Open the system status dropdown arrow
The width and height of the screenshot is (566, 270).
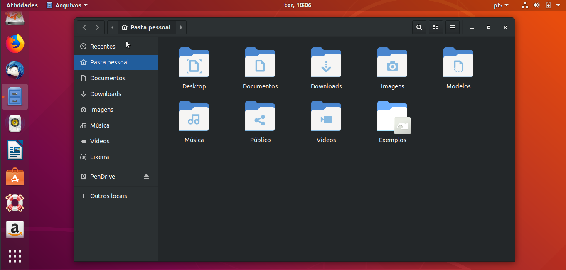(557, 5)
